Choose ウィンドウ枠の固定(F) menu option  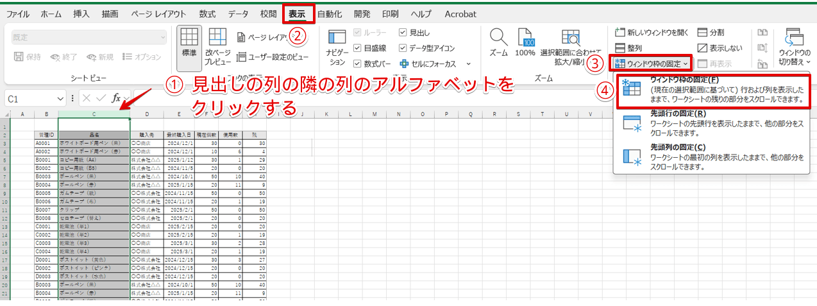712,90
